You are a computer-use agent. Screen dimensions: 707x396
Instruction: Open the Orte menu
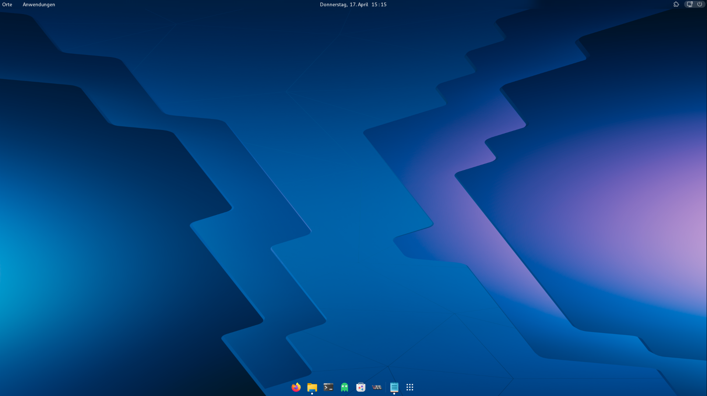click(7, 4)
